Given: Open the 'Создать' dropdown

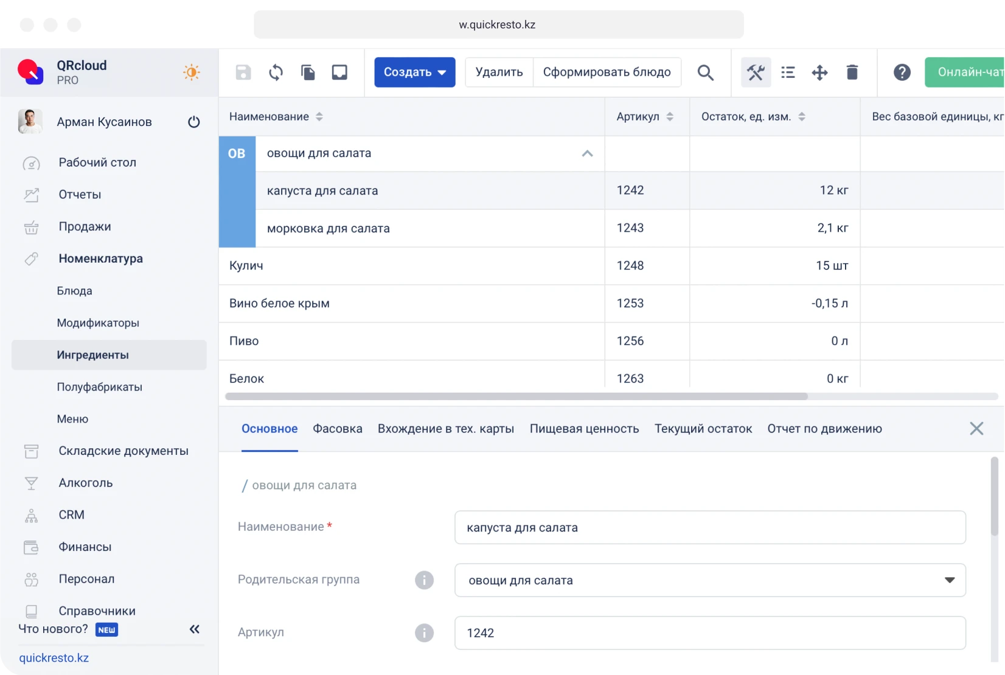Looking at the screenshot, I should [414, 72].
